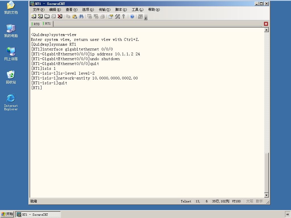Viewport: 291px width, 218px height.
Task: Open the 编辑(E) menu
Action: pyautogui.click(x=55, y=9)
